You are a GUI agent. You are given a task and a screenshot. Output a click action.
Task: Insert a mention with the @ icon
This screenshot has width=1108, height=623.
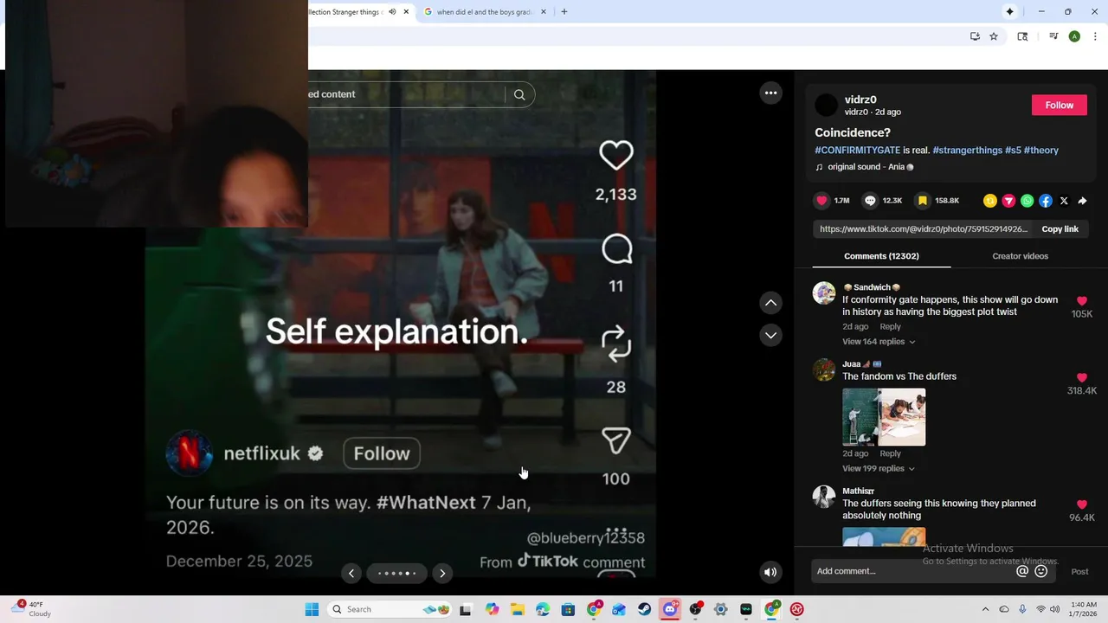pyautogui.click(x=1022, y=571)
